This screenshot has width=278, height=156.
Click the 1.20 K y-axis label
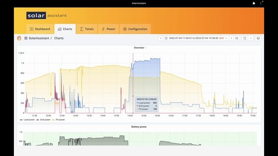click(x=21, y=53)
